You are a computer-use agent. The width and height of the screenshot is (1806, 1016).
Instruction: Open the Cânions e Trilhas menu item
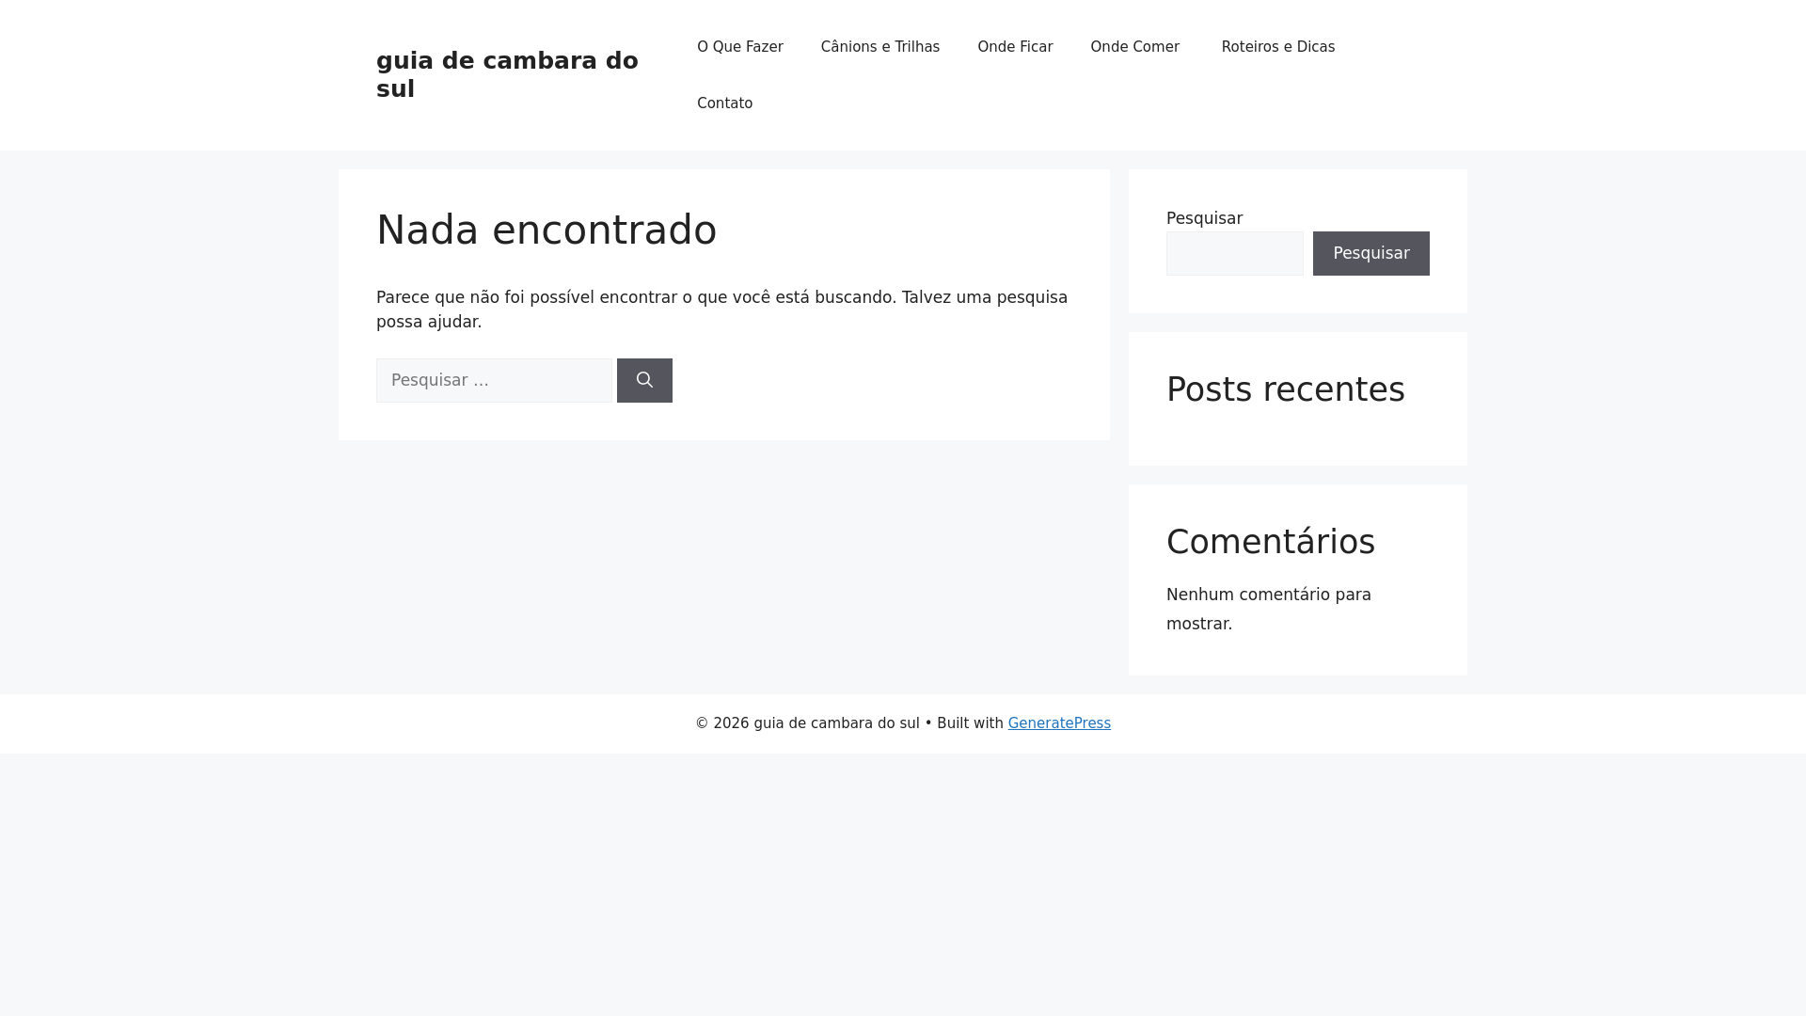tap(879, 47)
